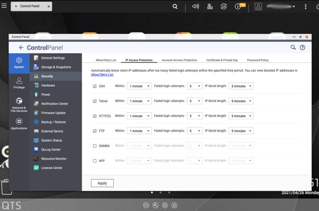This screenshot has width=319, height=211.
Task: Open the desktop trash bin icon
Action: click(x=6, y=187)
